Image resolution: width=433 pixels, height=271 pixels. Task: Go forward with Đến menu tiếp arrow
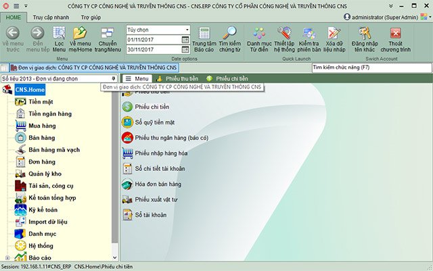click(x=38, y=39)
